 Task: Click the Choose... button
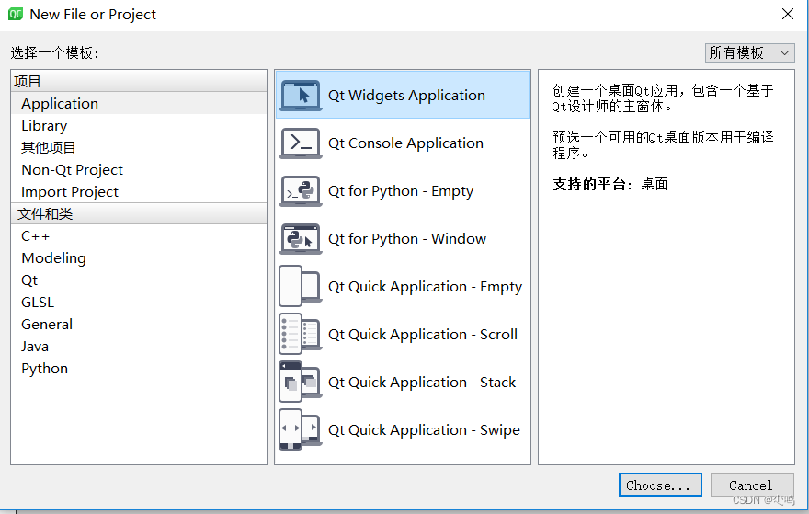coord(660,485)
